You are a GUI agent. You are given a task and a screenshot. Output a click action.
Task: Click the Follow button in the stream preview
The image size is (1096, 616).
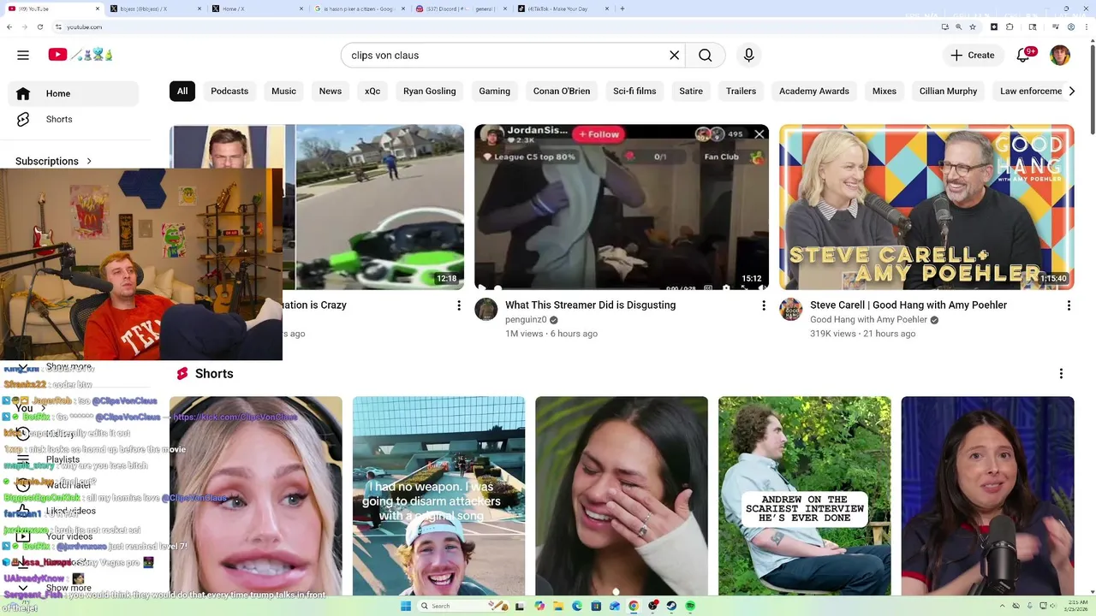(x=599, y=134)
